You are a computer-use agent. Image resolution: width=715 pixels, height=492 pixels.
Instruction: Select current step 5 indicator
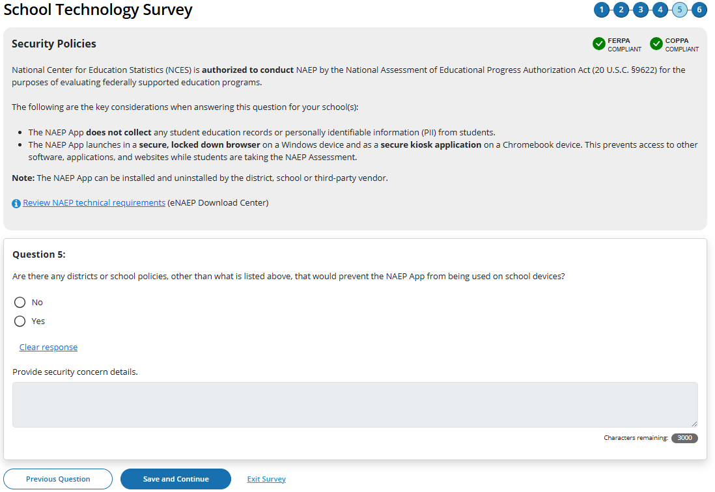pyautogui.click(x=680, y=10)
